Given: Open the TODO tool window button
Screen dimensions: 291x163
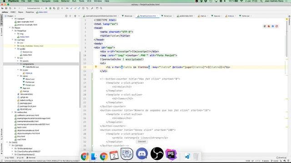Looking at the screenshot, I should [10, 158].
